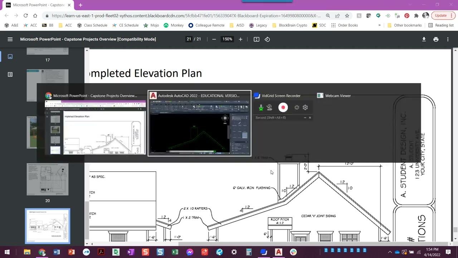Open the Mojo bookmark
The width and height of the screenshot is (458, 258).
point(151,25)
